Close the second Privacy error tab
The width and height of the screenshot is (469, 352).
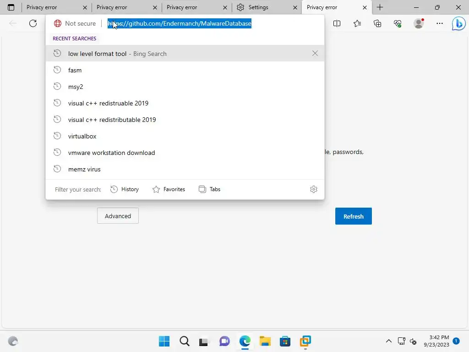155,7
